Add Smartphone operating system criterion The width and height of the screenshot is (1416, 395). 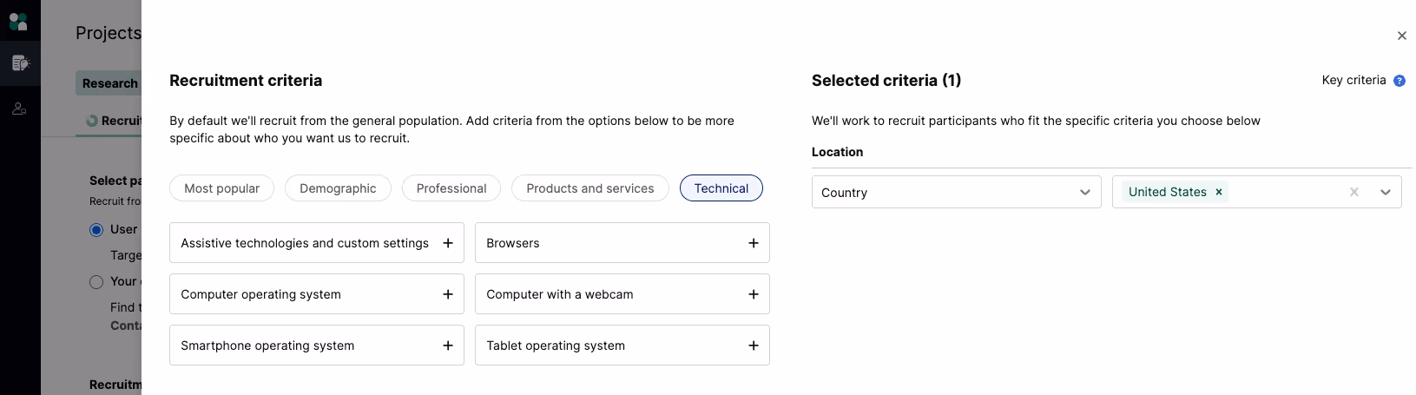[448, 346]
